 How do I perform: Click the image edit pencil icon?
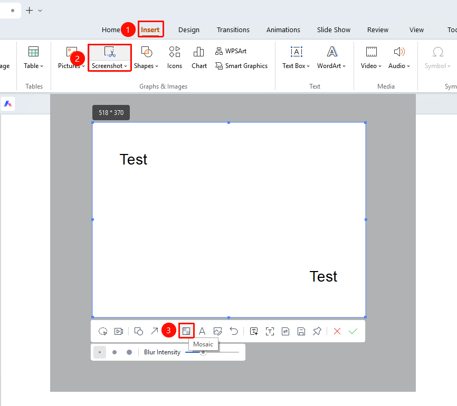point(218,331)
